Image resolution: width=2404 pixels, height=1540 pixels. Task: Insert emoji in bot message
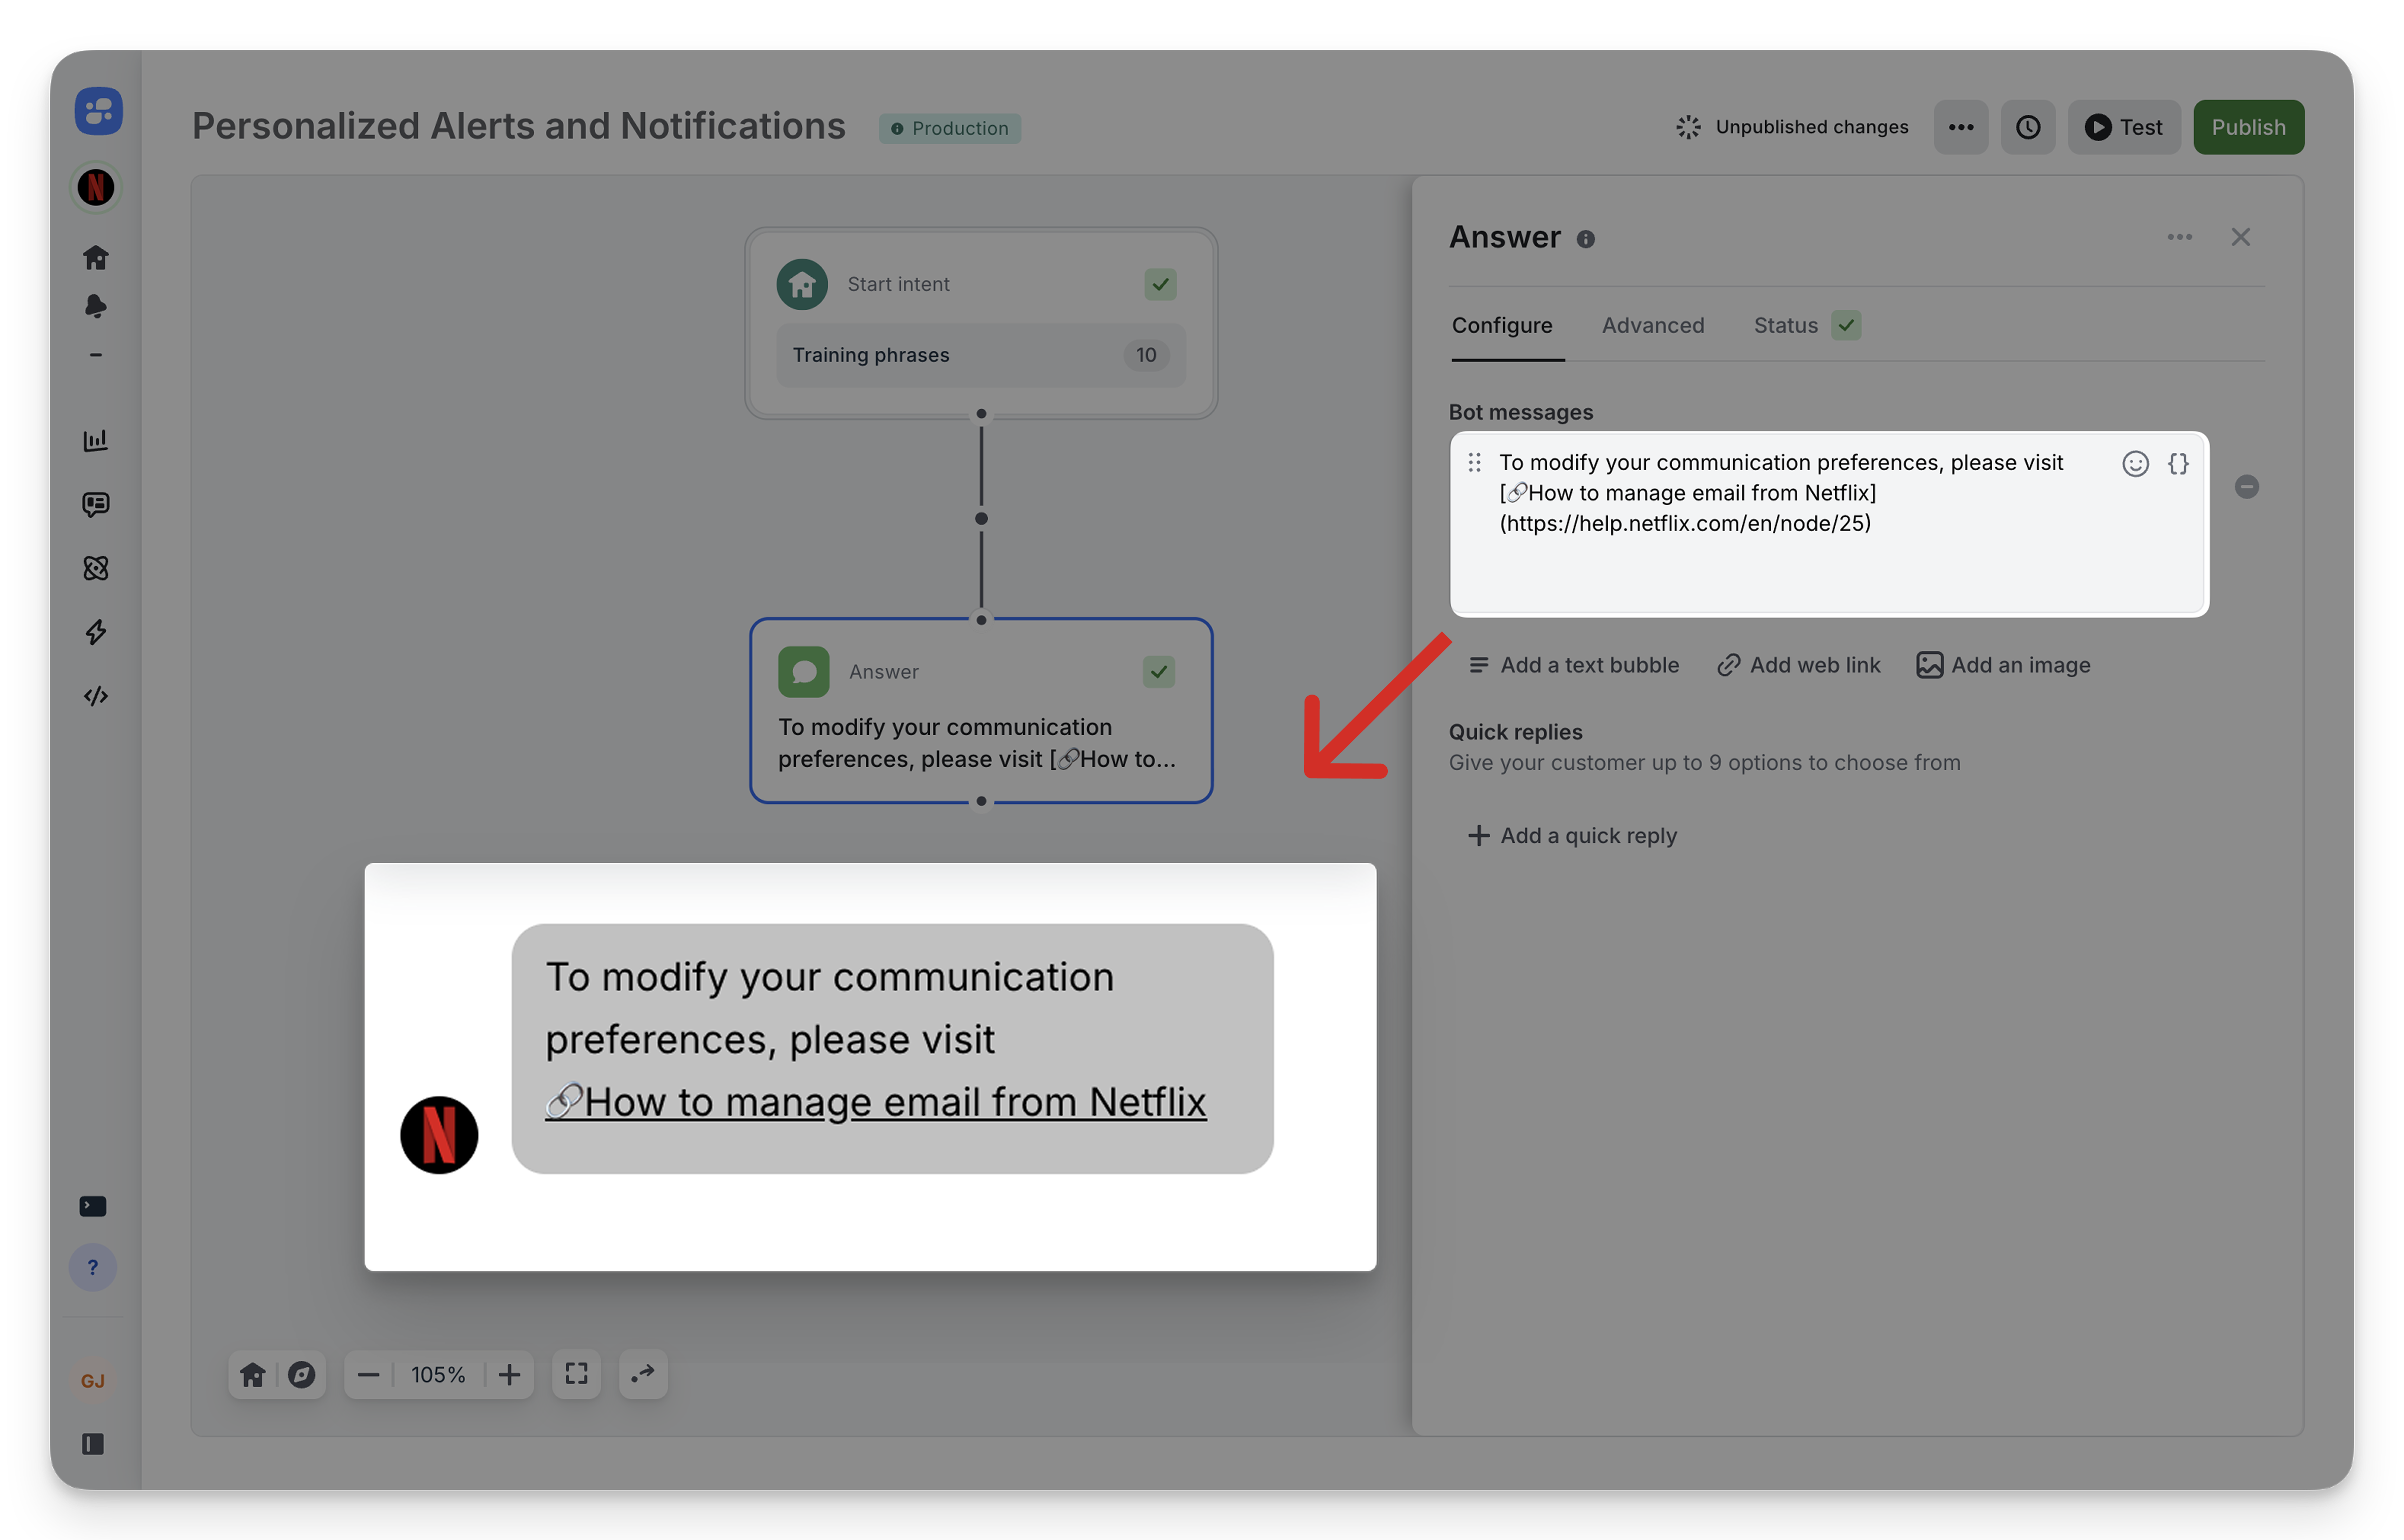pos(2135,464)
